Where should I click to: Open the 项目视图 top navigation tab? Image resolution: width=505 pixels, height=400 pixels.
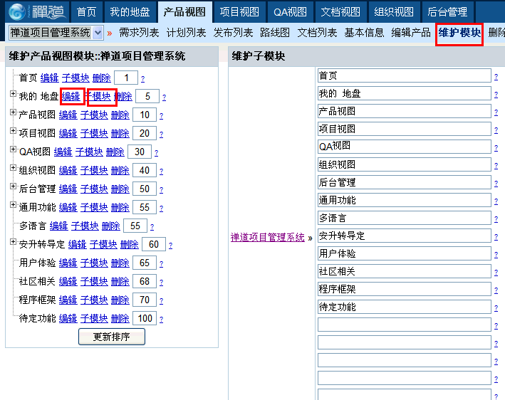239,12
